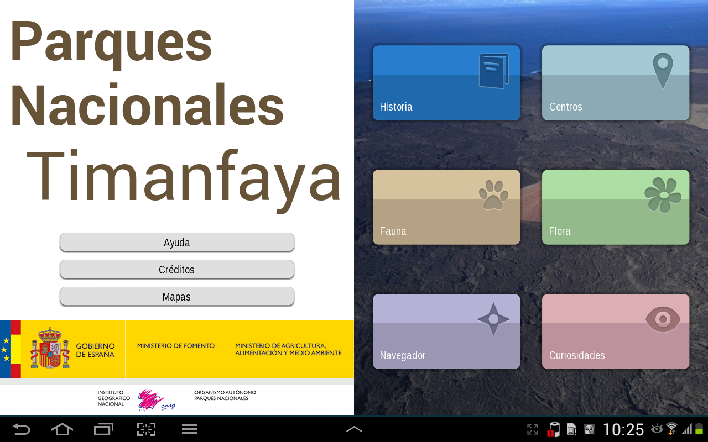Tap the battery status icon
The image size is (708, 442).
pos(699,429)
